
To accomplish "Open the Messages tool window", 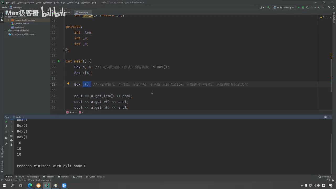I will click(33, 177).
